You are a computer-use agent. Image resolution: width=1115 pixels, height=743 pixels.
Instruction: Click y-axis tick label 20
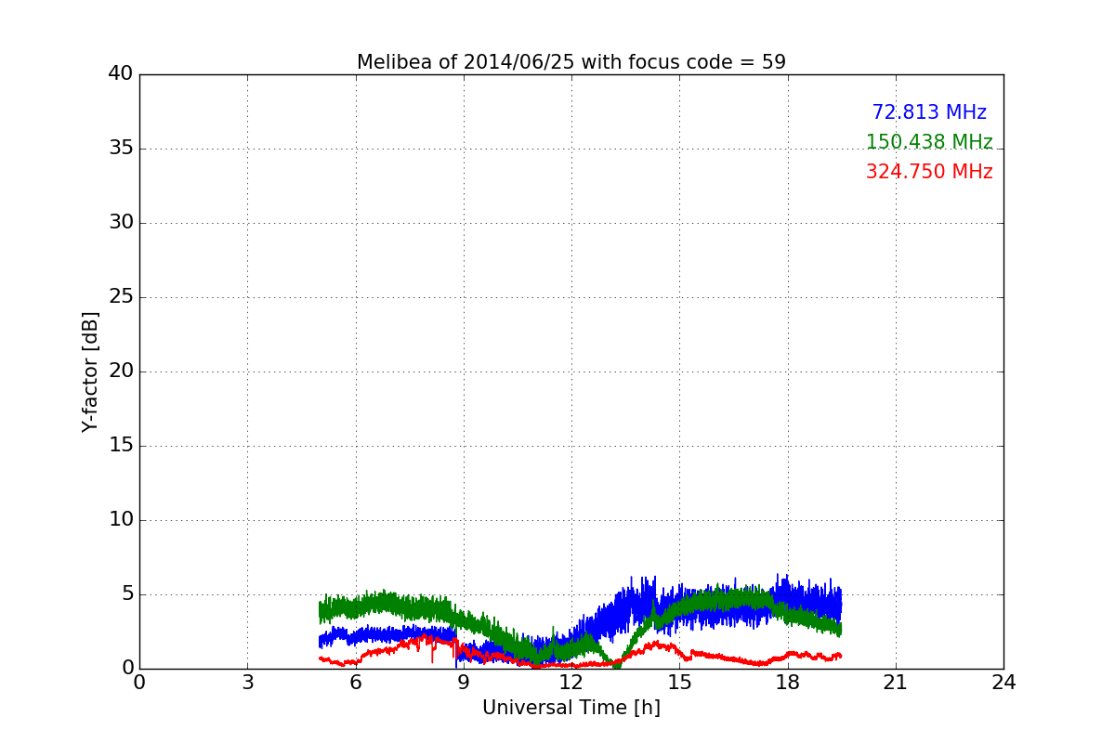pos(121,371)
